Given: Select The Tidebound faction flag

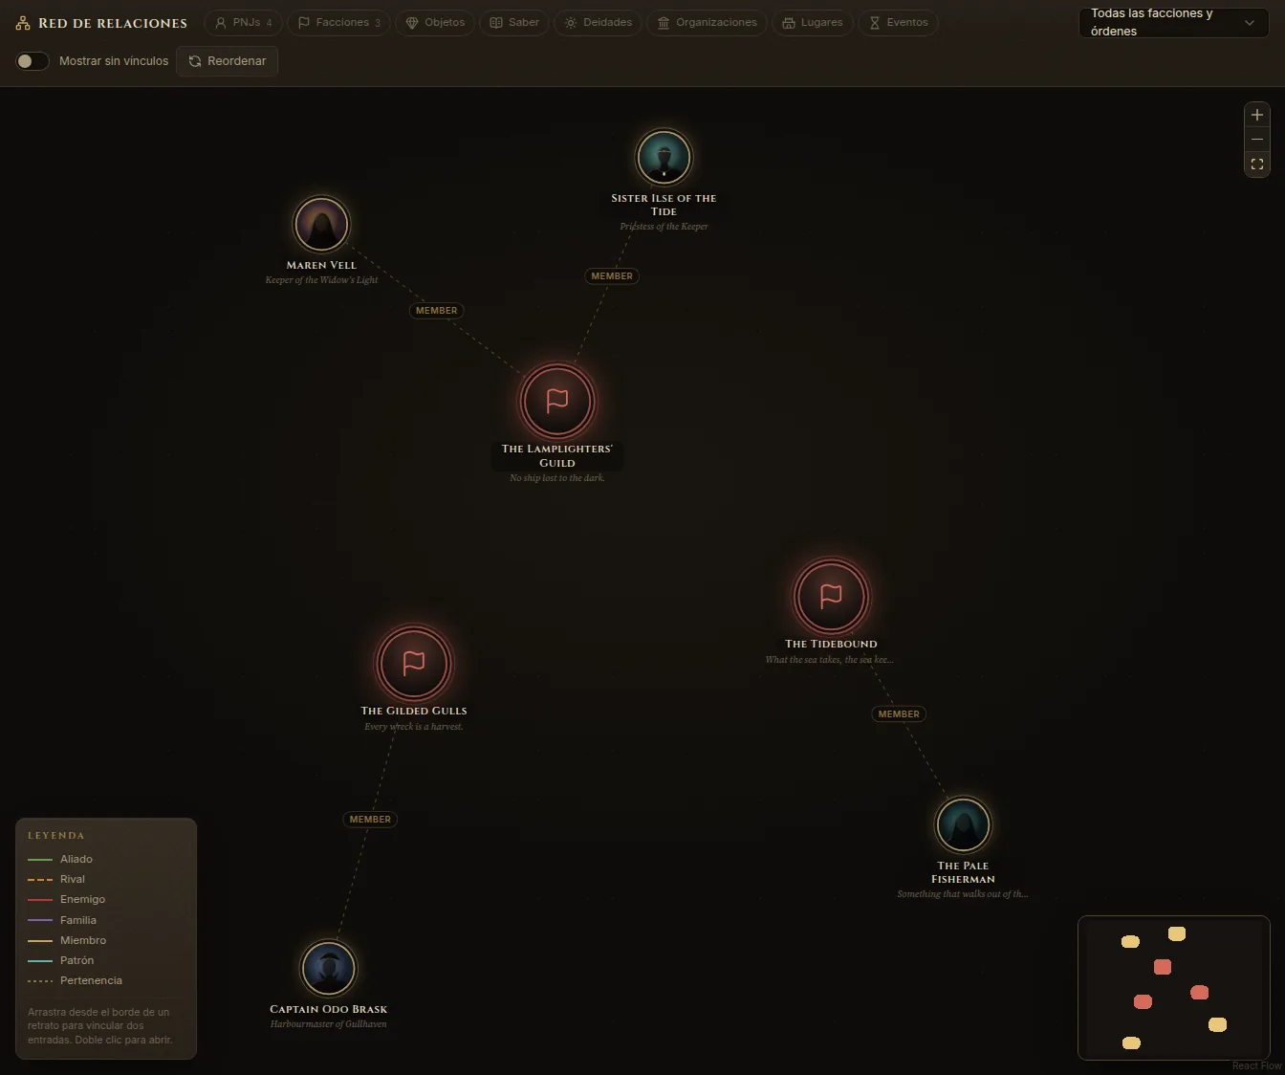Looking at the screenshot, I should (832, 596).
